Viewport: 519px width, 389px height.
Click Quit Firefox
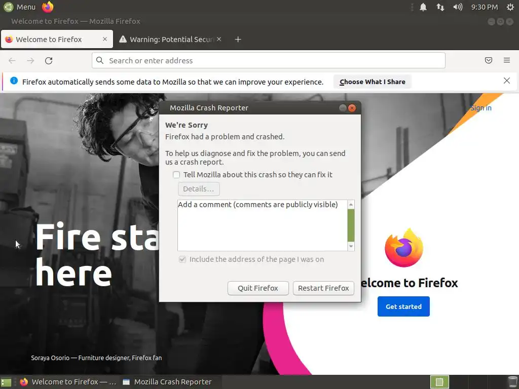(x=258, y=288)
